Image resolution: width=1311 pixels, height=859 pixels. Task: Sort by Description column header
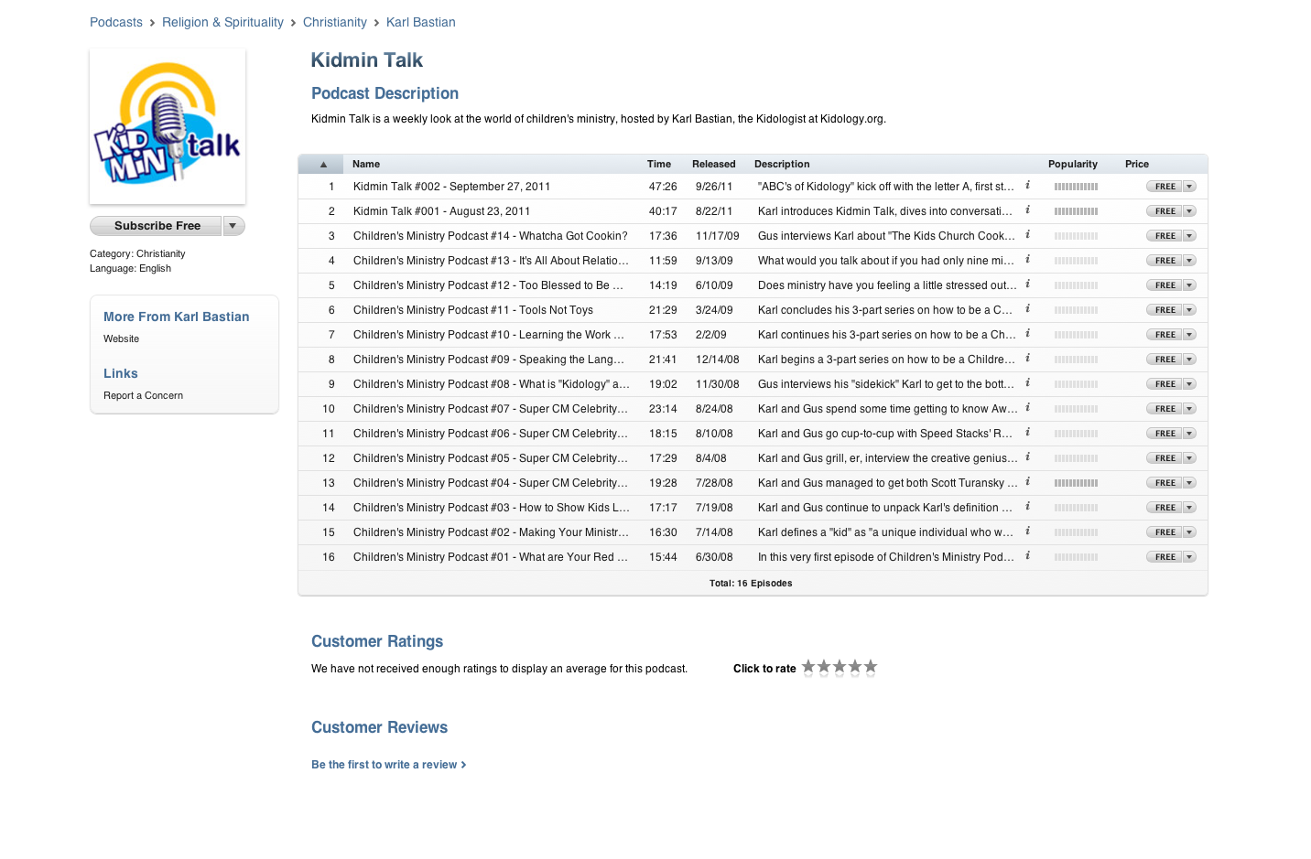[782, 165]
